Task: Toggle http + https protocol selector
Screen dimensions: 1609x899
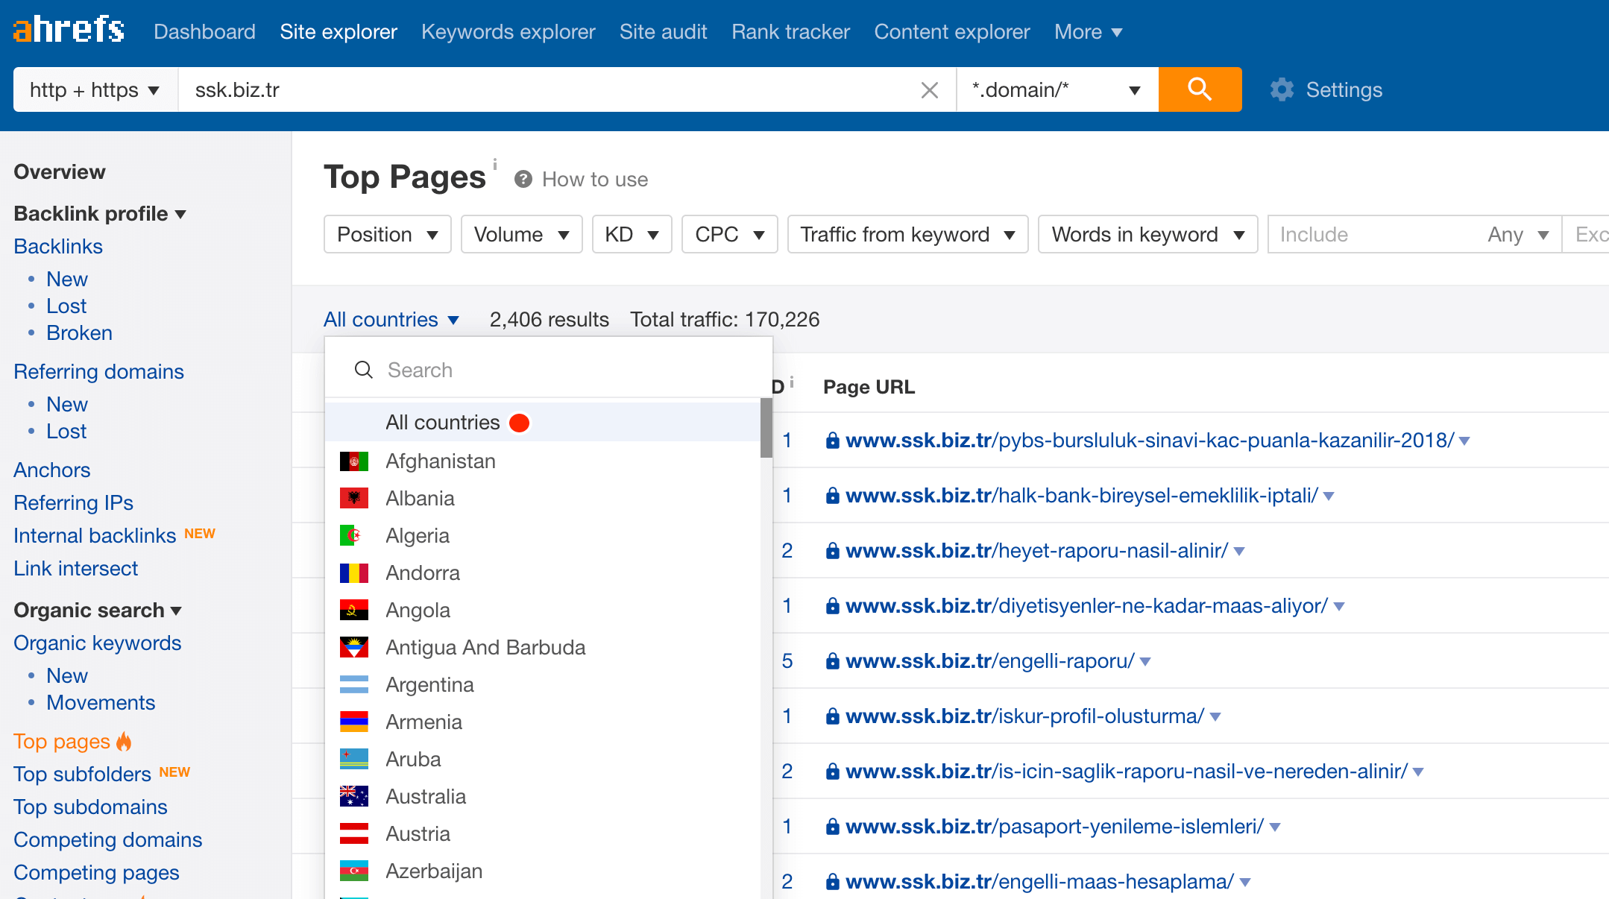Action: click(x=94, y=90)
